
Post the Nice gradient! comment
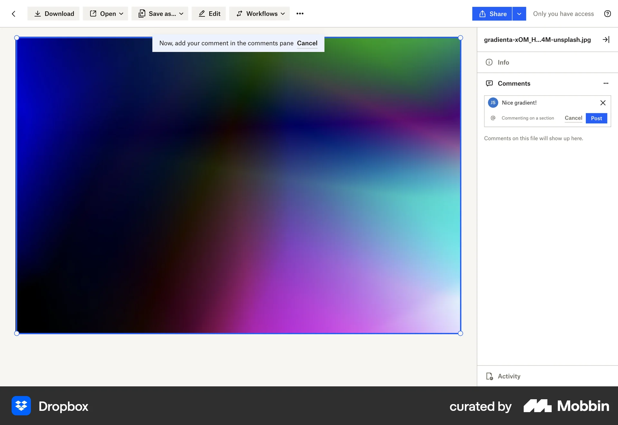(596, 118)
